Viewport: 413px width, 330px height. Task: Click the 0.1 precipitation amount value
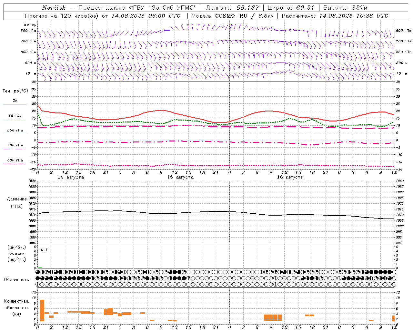(x=44, y=249)
